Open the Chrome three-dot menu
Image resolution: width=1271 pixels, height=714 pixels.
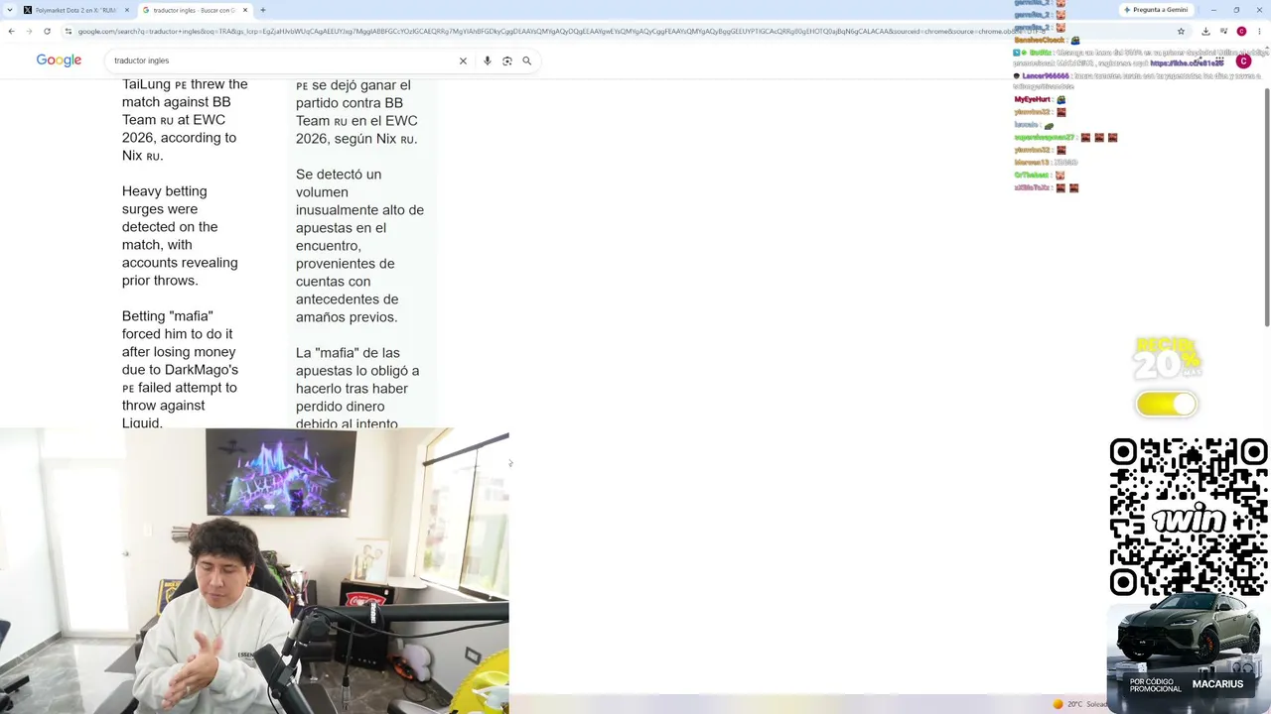1259,32
